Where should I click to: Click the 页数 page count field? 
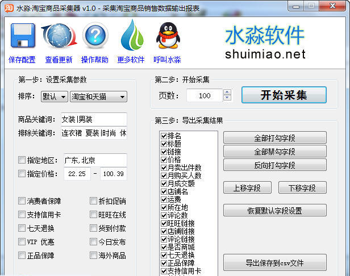pos(205,95)
